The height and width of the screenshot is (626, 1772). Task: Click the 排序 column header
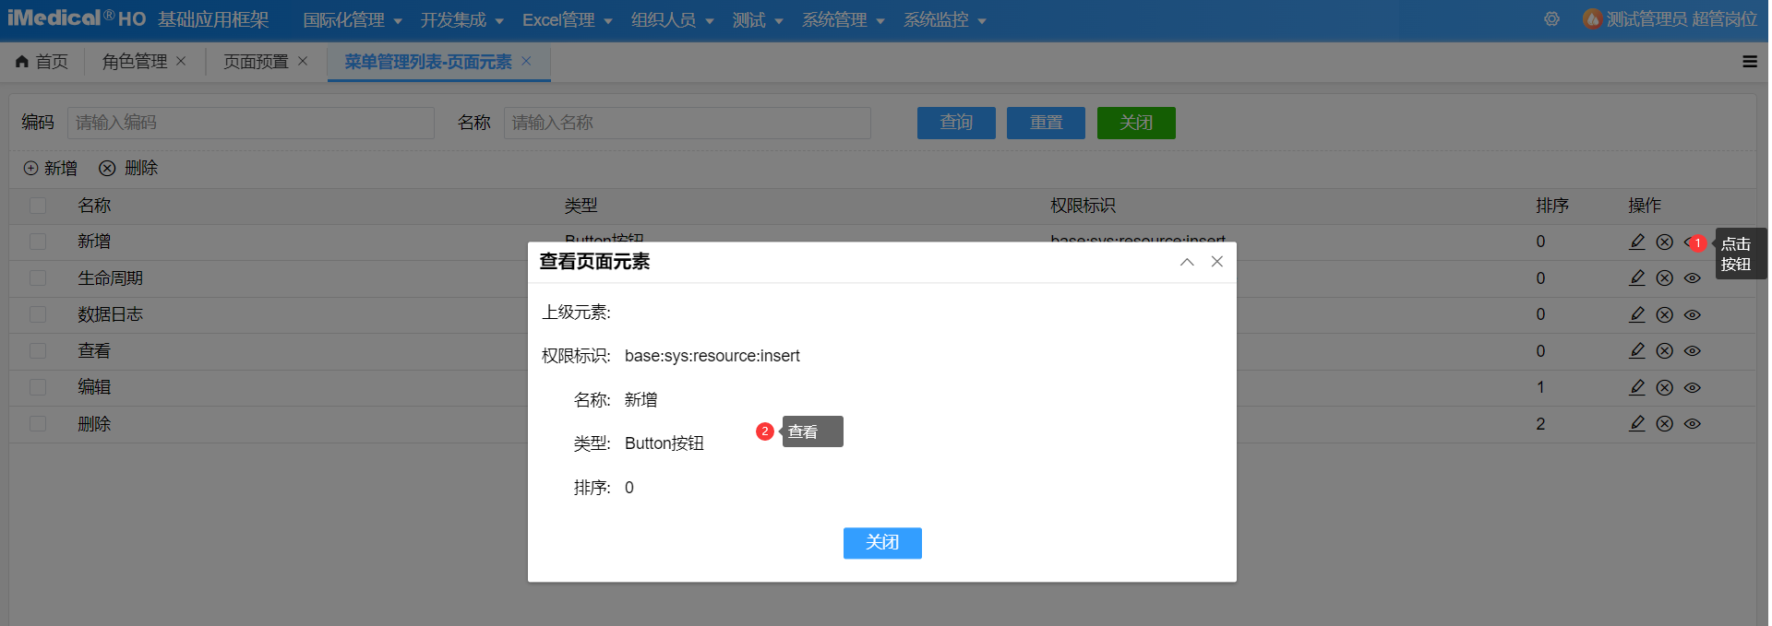pyautogui.click(x=1552, y=206)
